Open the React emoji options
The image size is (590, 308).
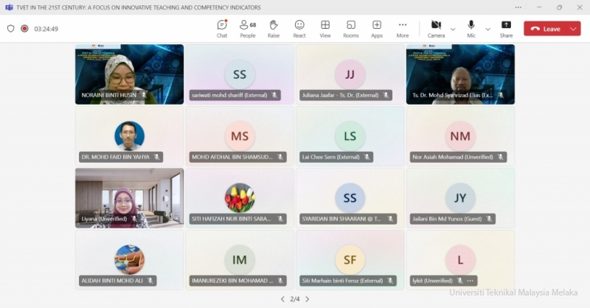tap(299, 29)
